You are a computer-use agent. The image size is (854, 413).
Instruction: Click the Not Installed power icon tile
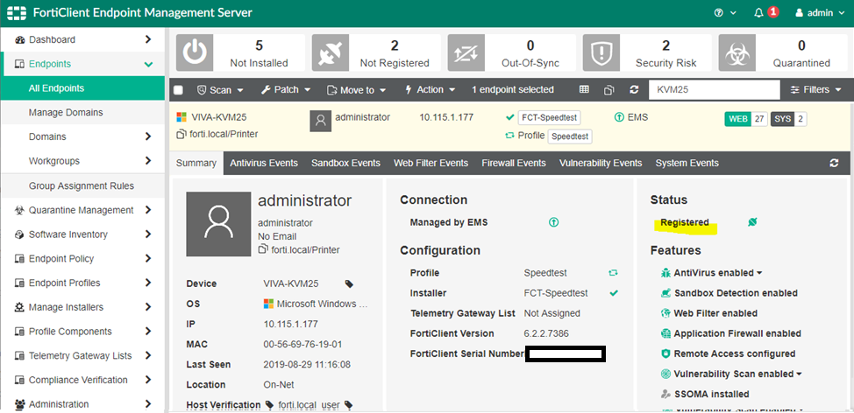click(x=194, y=53)
